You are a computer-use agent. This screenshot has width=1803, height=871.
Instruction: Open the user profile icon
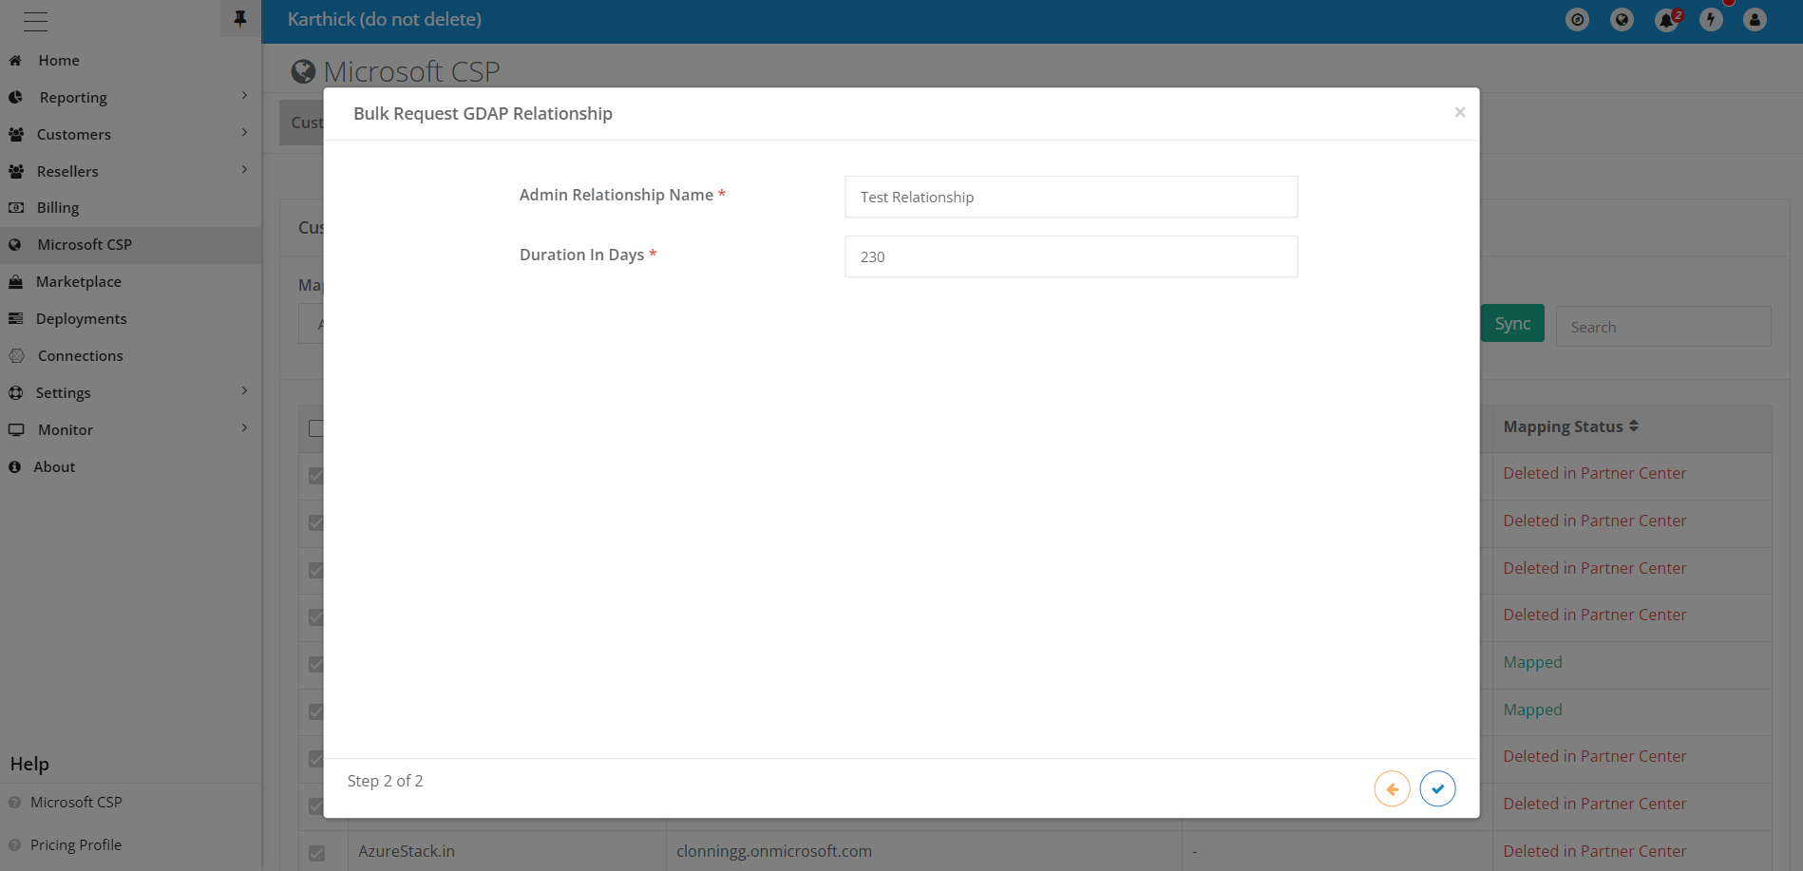[1755, 20]
